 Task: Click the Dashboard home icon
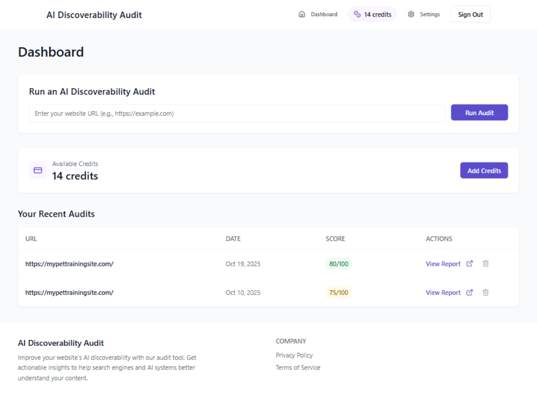click(302, 14)
